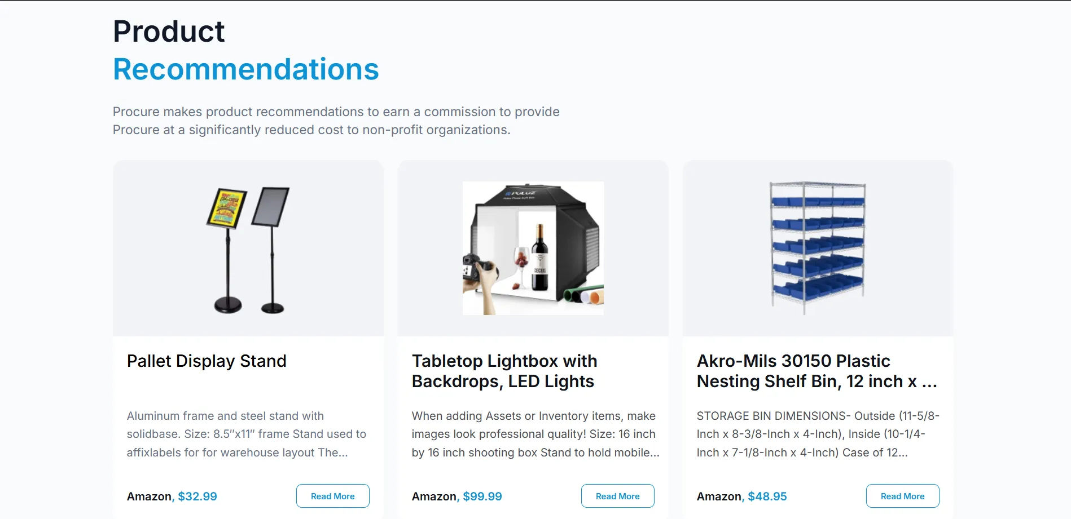Click the Amazon label beside the $32.99 price
1071x519 pixels.
click(x=149, y=496)
